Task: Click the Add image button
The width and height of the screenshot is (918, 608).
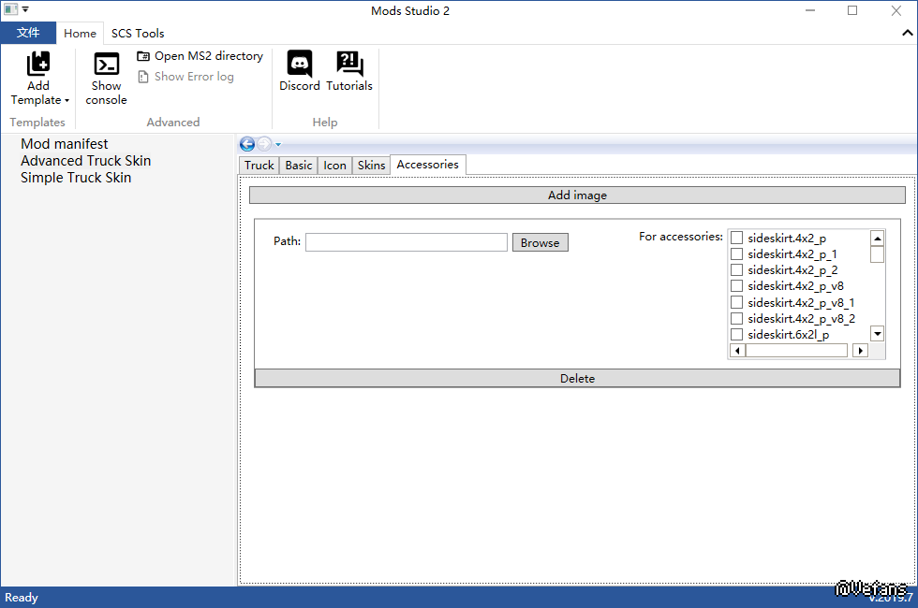Action: click(x=577, y=195)
